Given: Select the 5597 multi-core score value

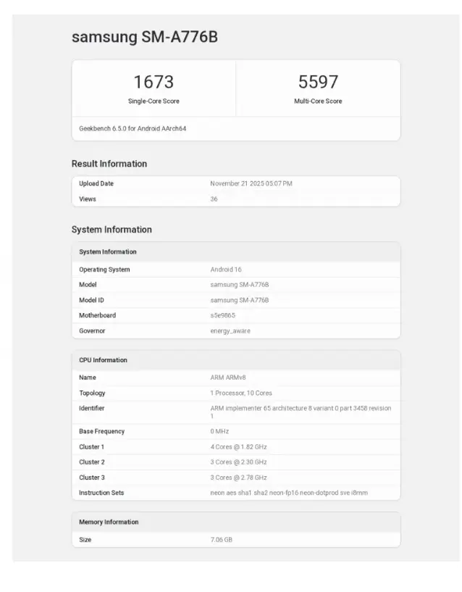Looking at the screenshot, I should [x=318, y=82].
